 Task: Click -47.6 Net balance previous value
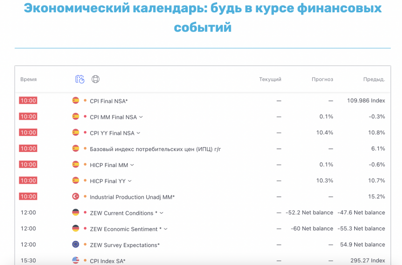pos(361,212)
